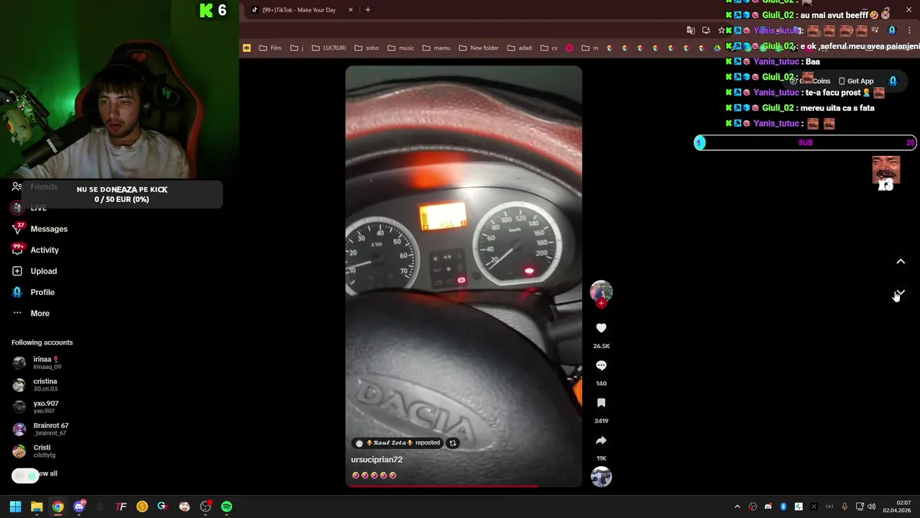
Task: Click the bookmark star in address bar
Action: coord(721,30)
